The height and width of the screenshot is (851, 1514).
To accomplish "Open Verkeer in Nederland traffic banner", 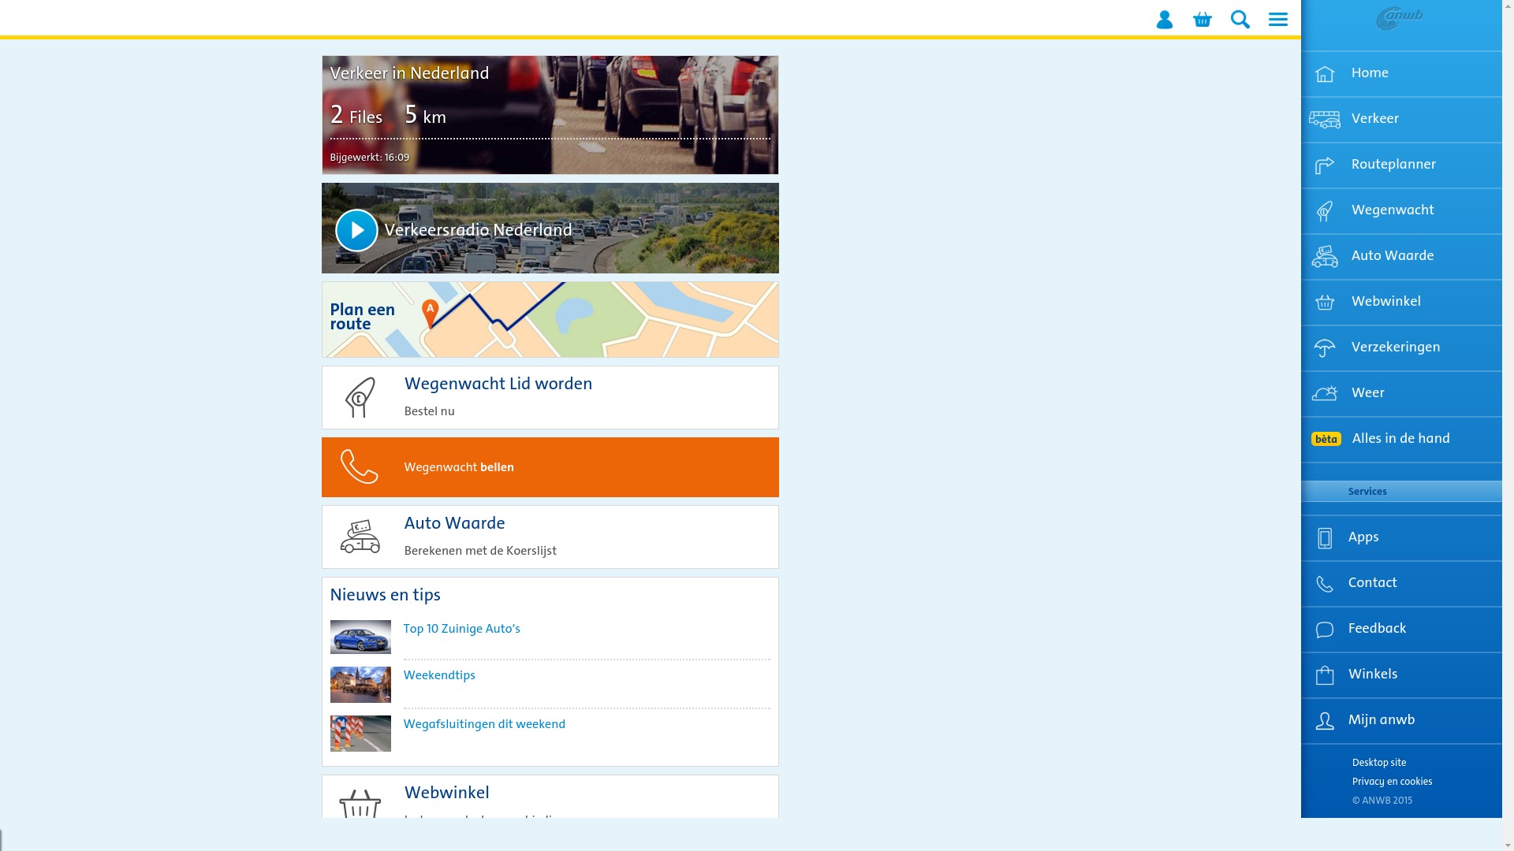I will (550, 115).
